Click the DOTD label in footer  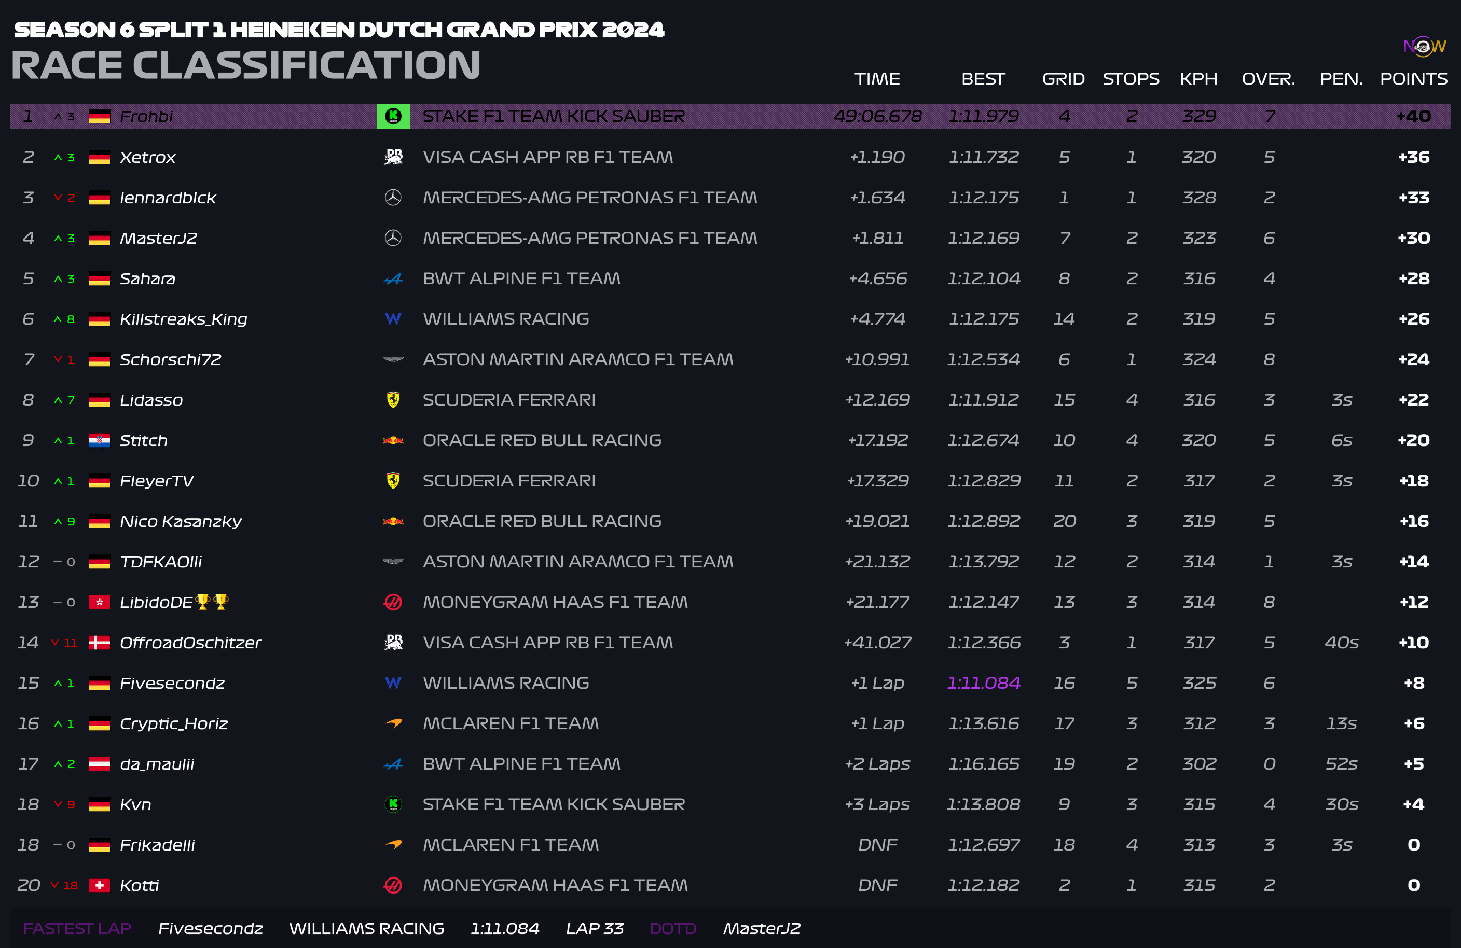coord(673,928)
